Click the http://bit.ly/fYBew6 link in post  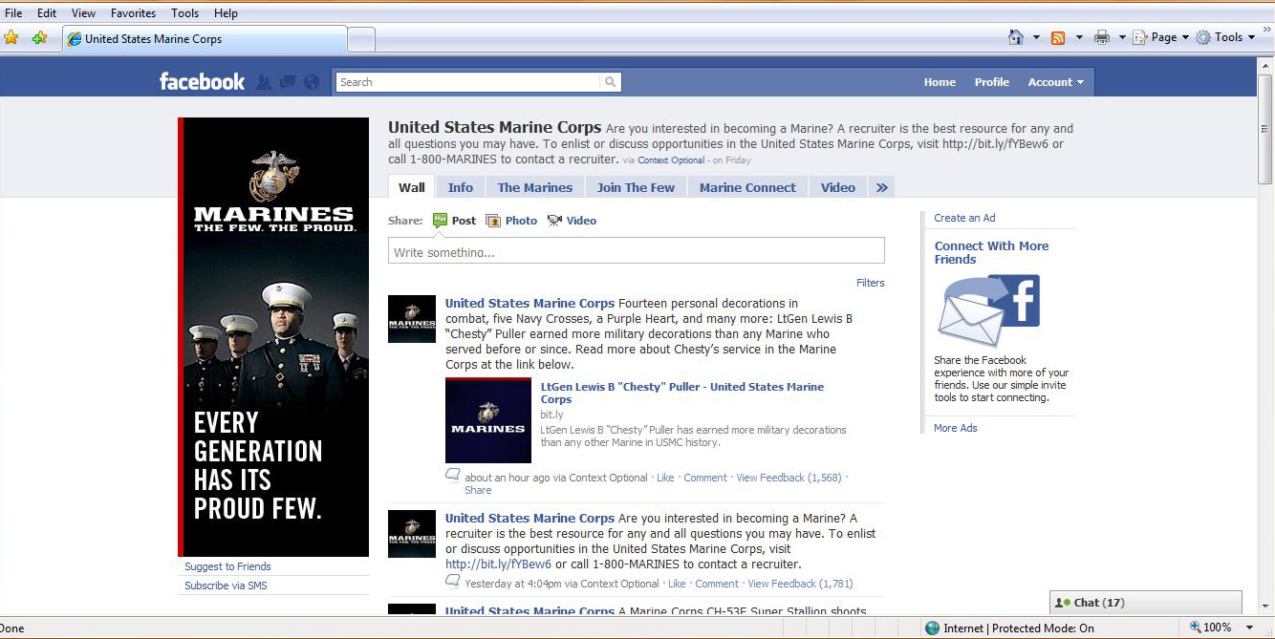point(498,564)
